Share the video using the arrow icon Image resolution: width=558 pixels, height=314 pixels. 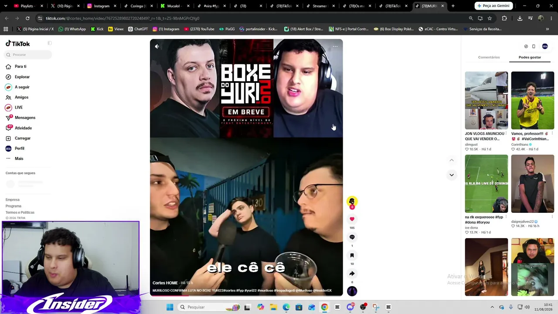pyautogui.click(x=352, y=273)
